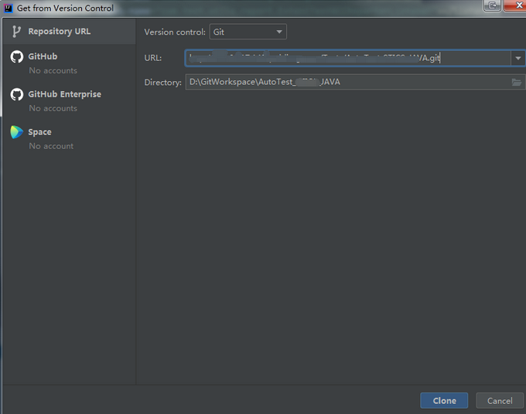Screen dimensions: 526x414
Task: Click the Repository URL branch icon
Action: pyautogui.click(x=16, y=32)
